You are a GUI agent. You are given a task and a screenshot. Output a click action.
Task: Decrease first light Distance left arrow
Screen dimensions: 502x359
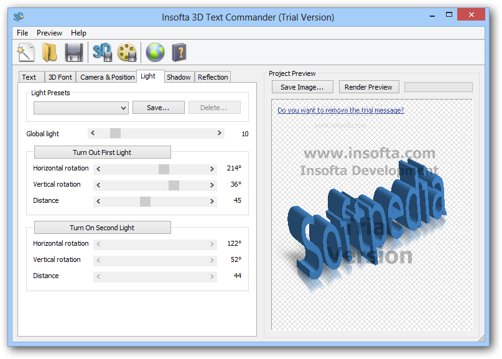[98, 202]
